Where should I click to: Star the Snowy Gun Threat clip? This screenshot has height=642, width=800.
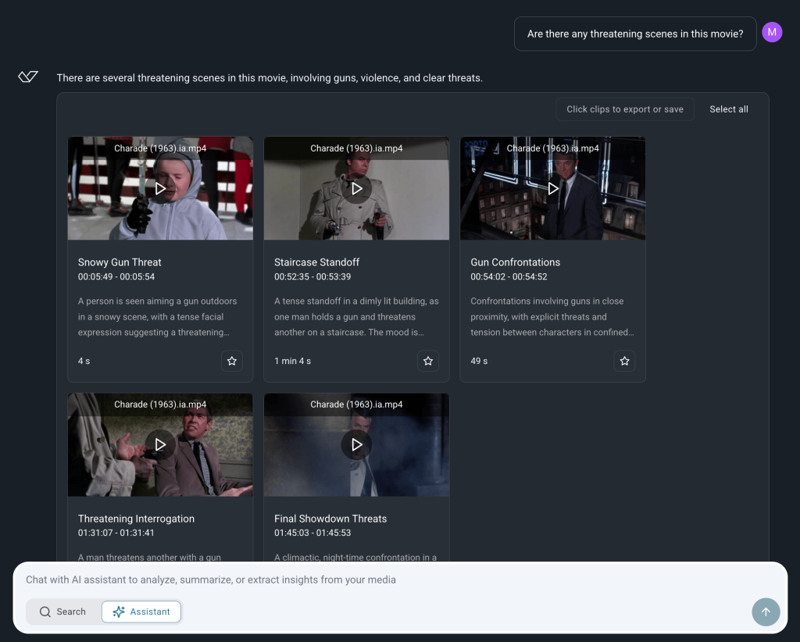pos(231,361)
